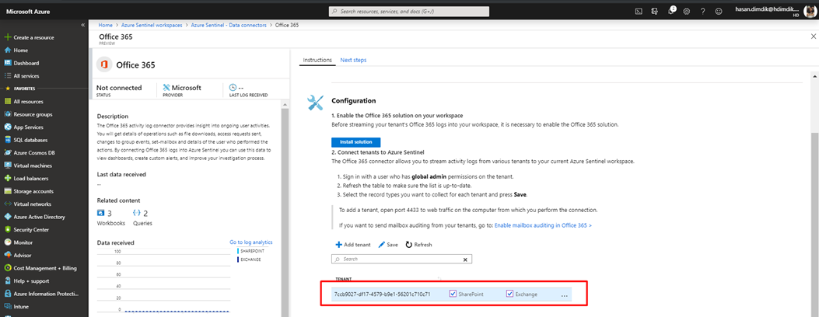This screenshot has width=819, height=317.
Task: Open Enable mailbox auditing in Office 365 link
Action: click(x=543, y=226)
